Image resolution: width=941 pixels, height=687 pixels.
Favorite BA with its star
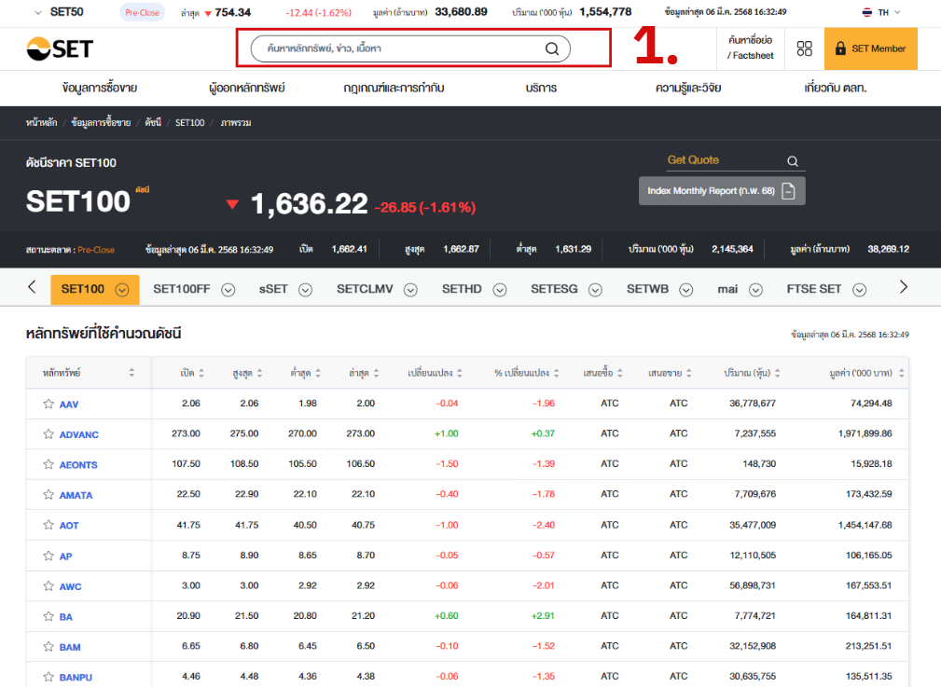48,616
